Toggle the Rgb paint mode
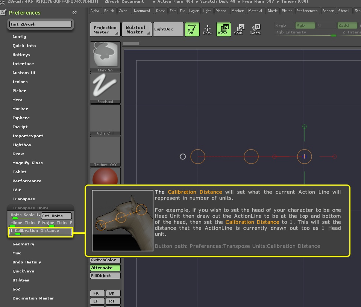This screenshot has height=307, width=361. coord(305,25)
